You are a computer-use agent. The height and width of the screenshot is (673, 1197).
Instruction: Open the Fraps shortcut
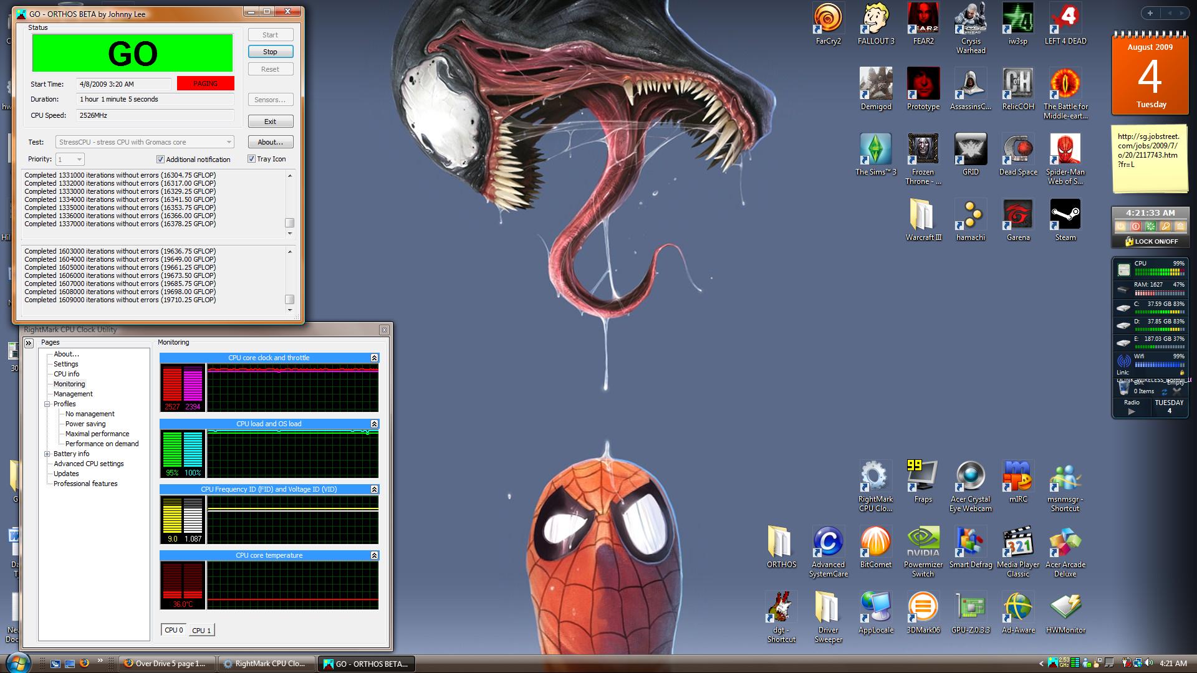[923, 482]
